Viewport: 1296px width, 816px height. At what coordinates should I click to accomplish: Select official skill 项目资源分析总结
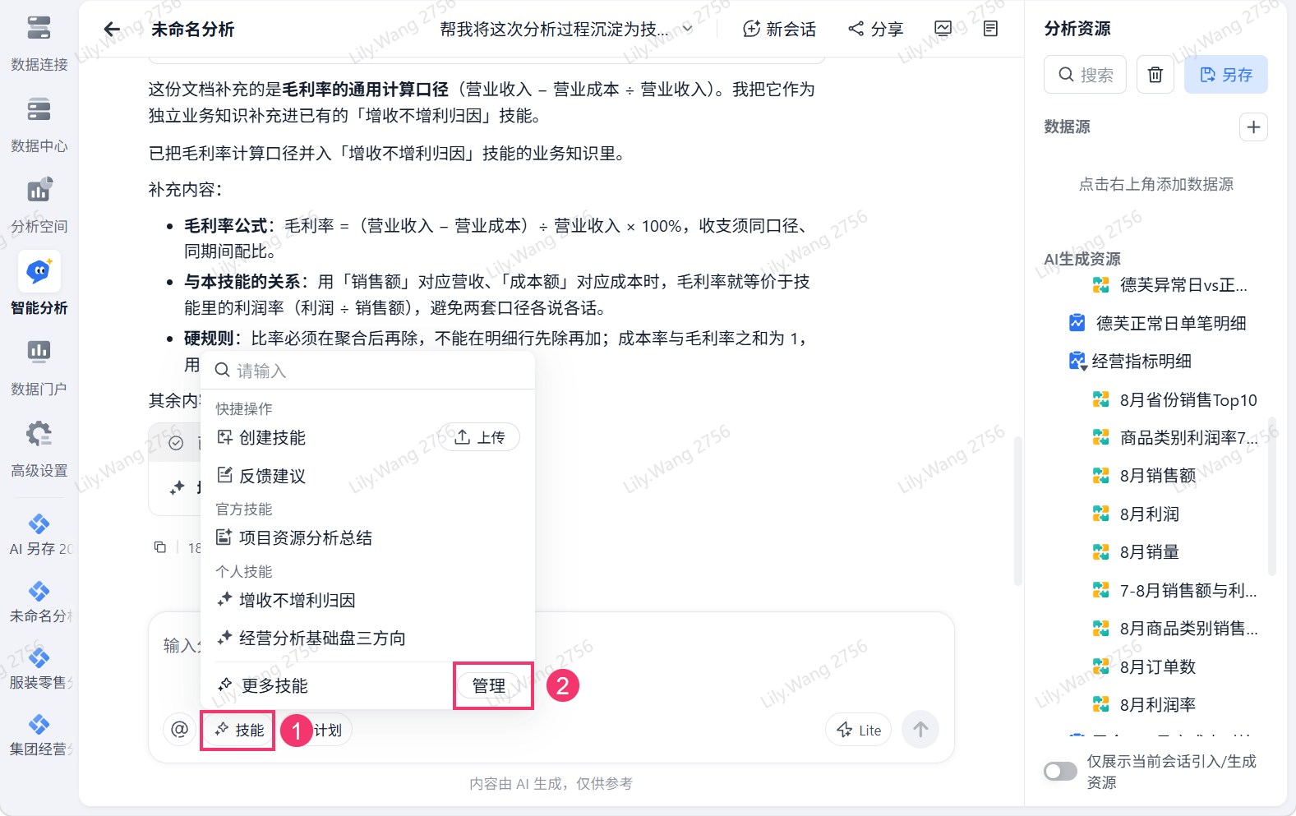(294, 538)
